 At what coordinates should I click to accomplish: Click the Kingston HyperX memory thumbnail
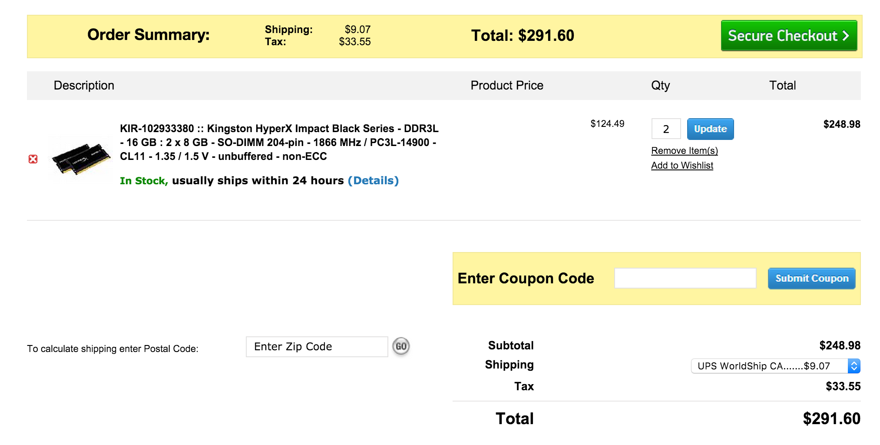coord(81,159)
